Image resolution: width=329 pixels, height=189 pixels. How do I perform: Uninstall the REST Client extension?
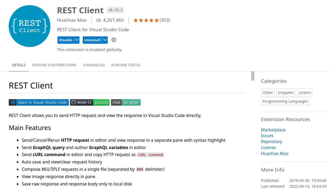tap(92, 40)
